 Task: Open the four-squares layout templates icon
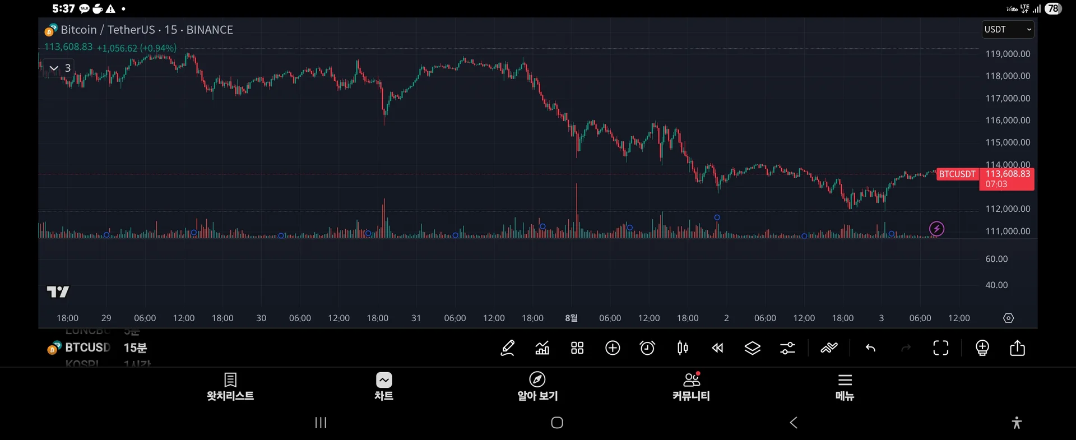(577, 348)
